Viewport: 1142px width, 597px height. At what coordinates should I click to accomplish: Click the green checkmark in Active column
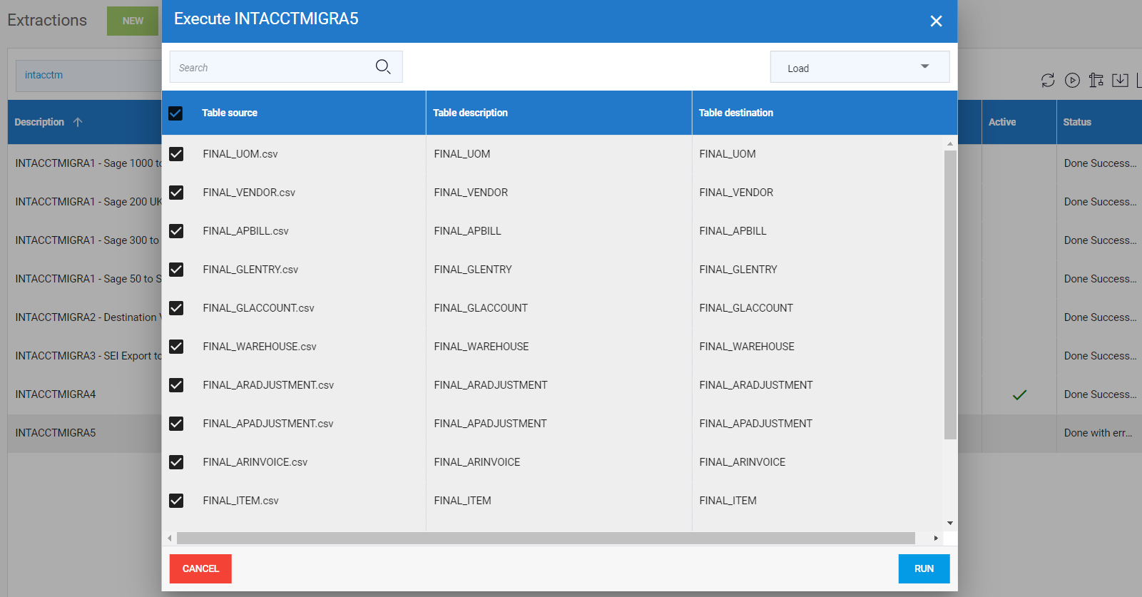[1019, 394]
